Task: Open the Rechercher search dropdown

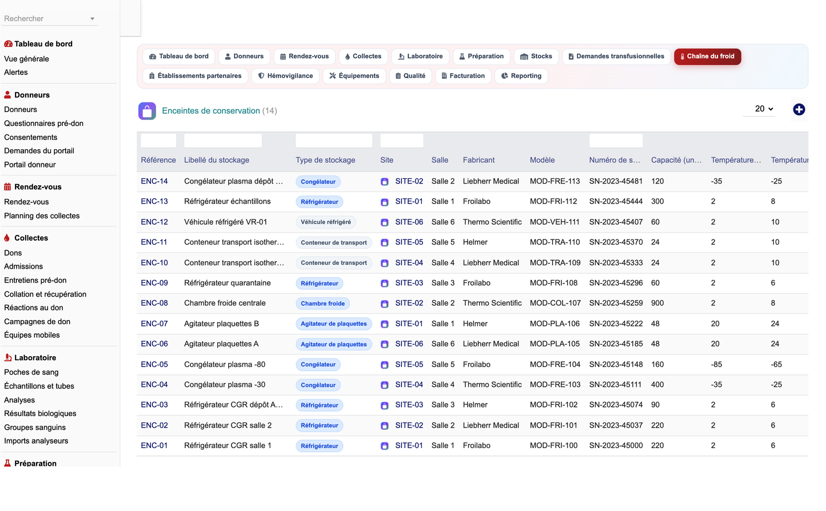Action: click(x=50, y=19)
